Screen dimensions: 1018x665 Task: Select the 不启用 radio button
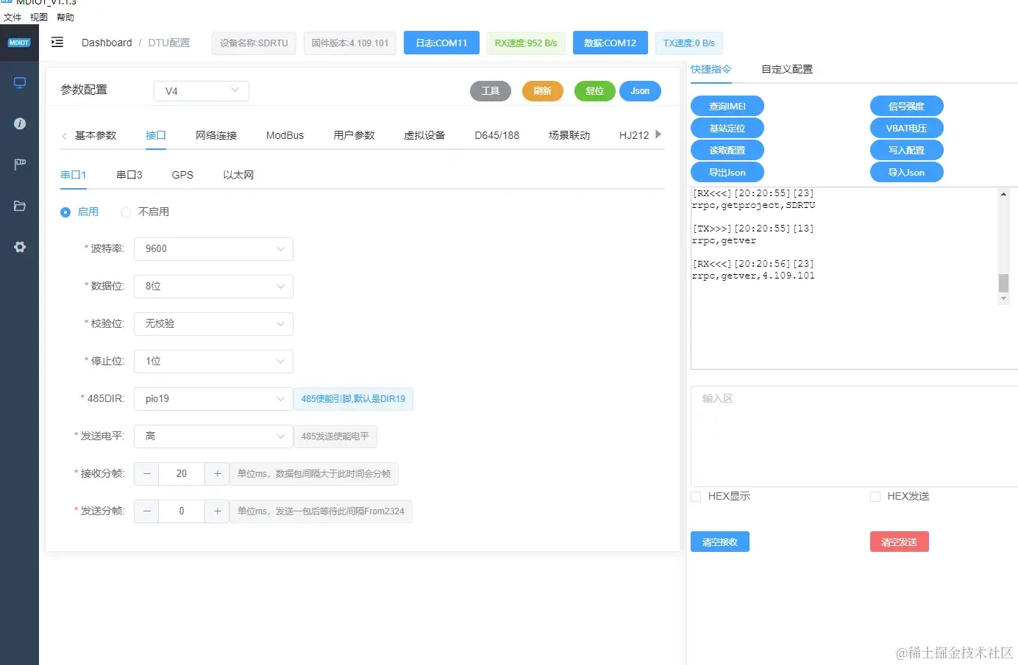pos(126,212)
